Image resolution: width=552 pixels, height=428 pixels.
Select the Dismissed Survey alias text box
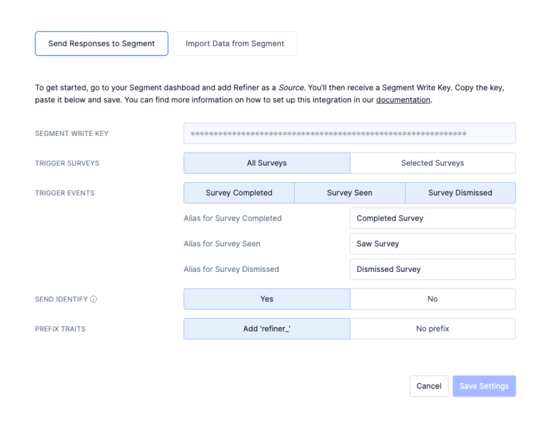433,269
